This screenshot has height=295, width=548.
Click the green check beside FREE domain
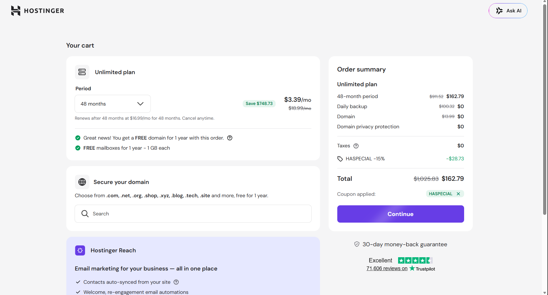78,138
